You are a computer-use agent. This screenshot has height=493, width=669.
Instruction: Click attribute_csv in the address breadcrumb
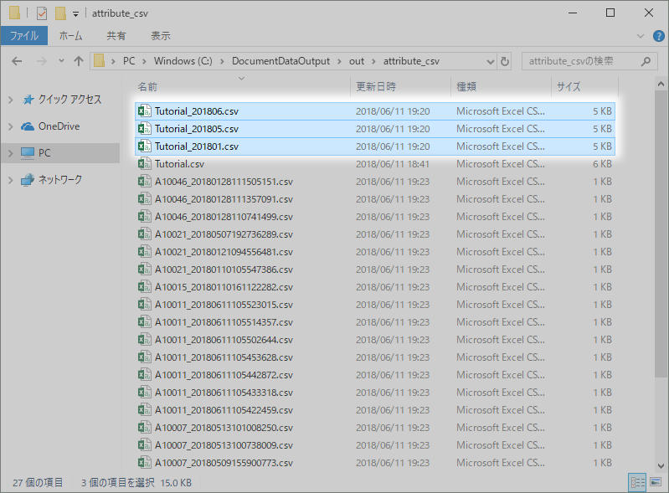[411, 61]
